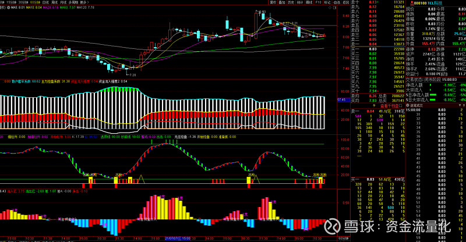Open the 多周期 multi-period view
The width and height of the screenshot is (466, 242).
click(x=73, y=2)
